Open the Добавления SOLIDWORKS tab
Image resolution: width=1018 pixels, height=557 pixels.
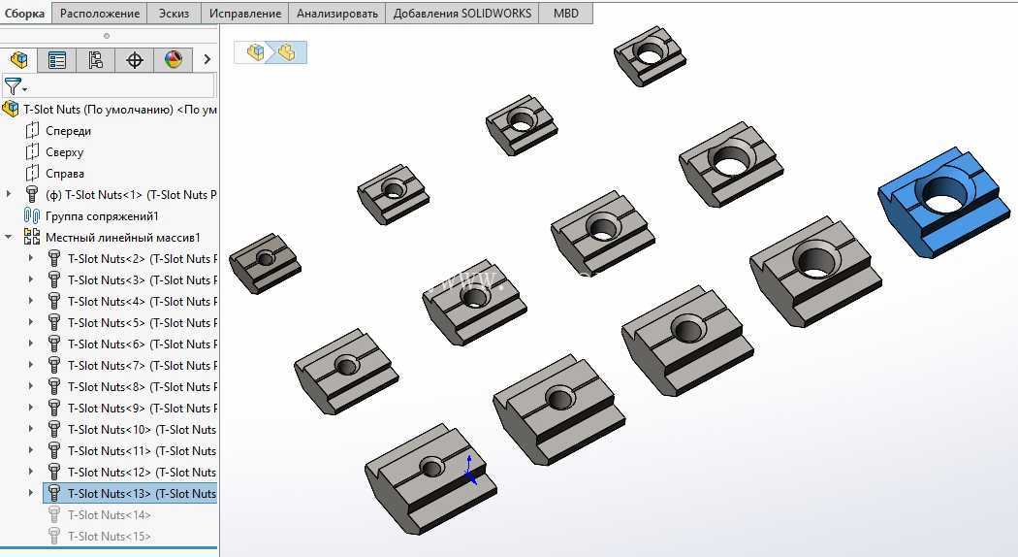(x=462, y=13)
